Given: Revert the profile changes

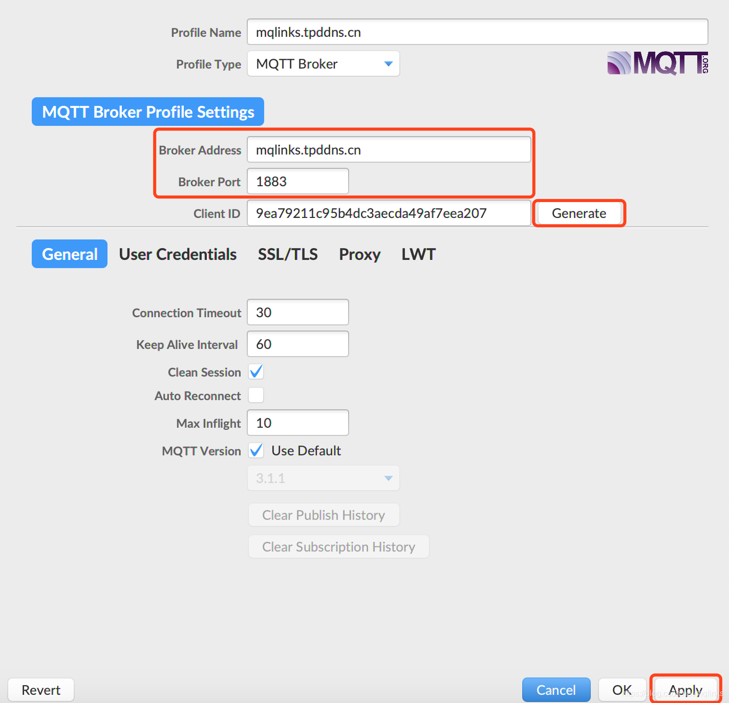Looking at the screenshot, I should tap(41, 690).
